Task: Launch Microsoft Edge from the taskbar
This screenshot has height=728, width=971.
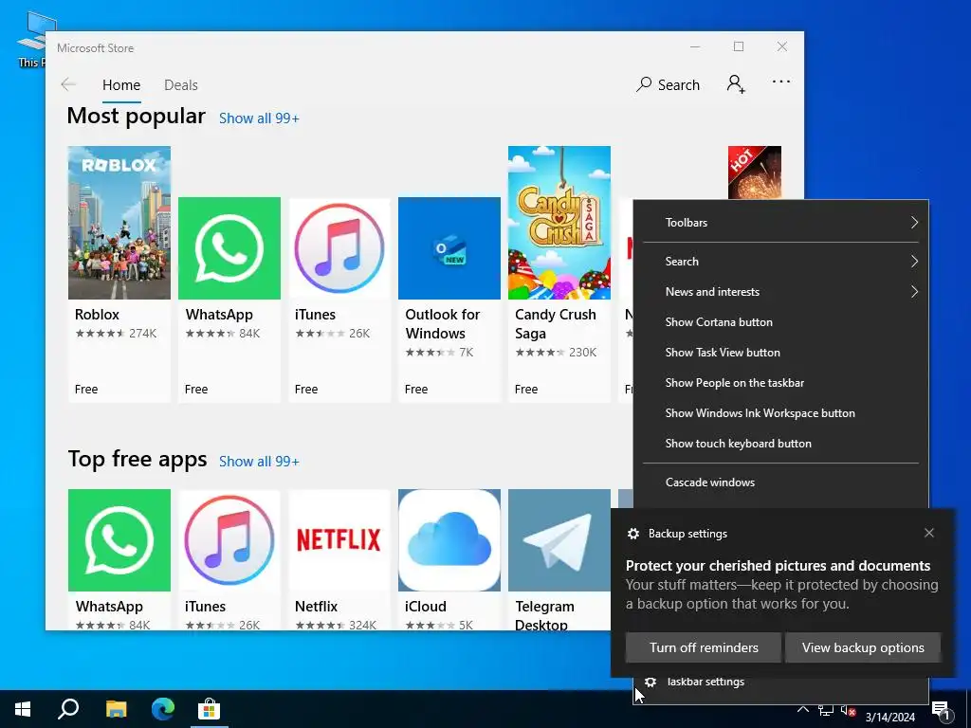Action: pyautogui.click(x=163, y=709)
